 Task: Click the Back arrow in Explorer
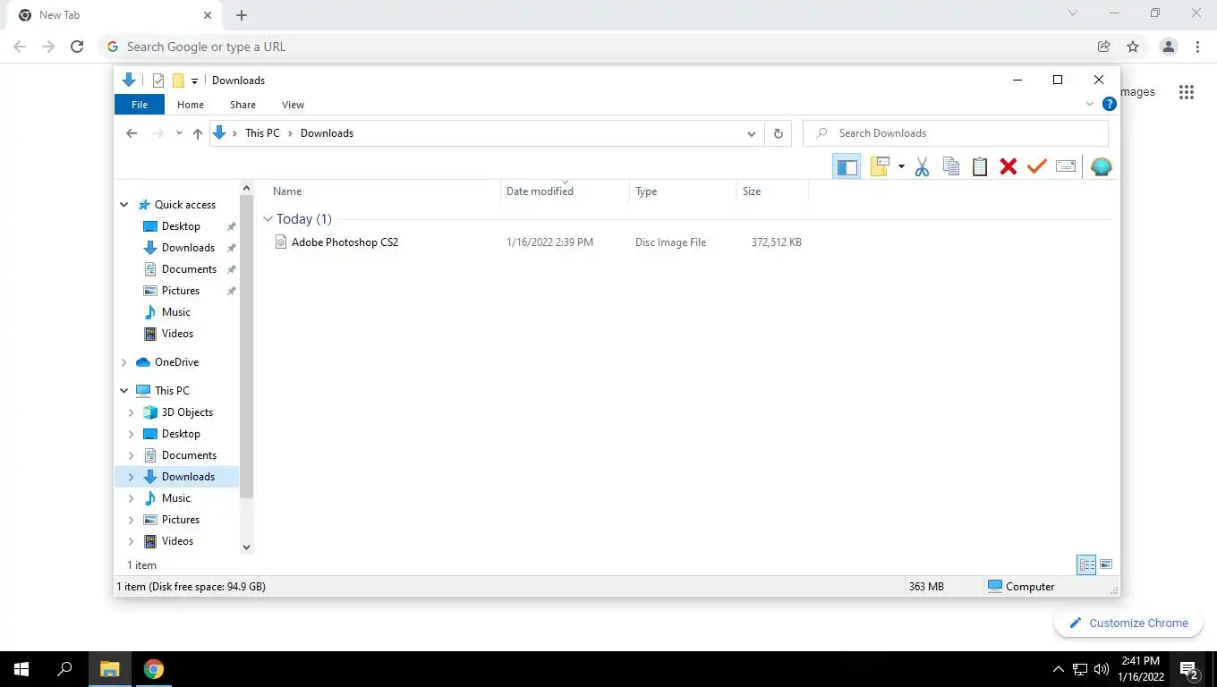tap(132, 133)
